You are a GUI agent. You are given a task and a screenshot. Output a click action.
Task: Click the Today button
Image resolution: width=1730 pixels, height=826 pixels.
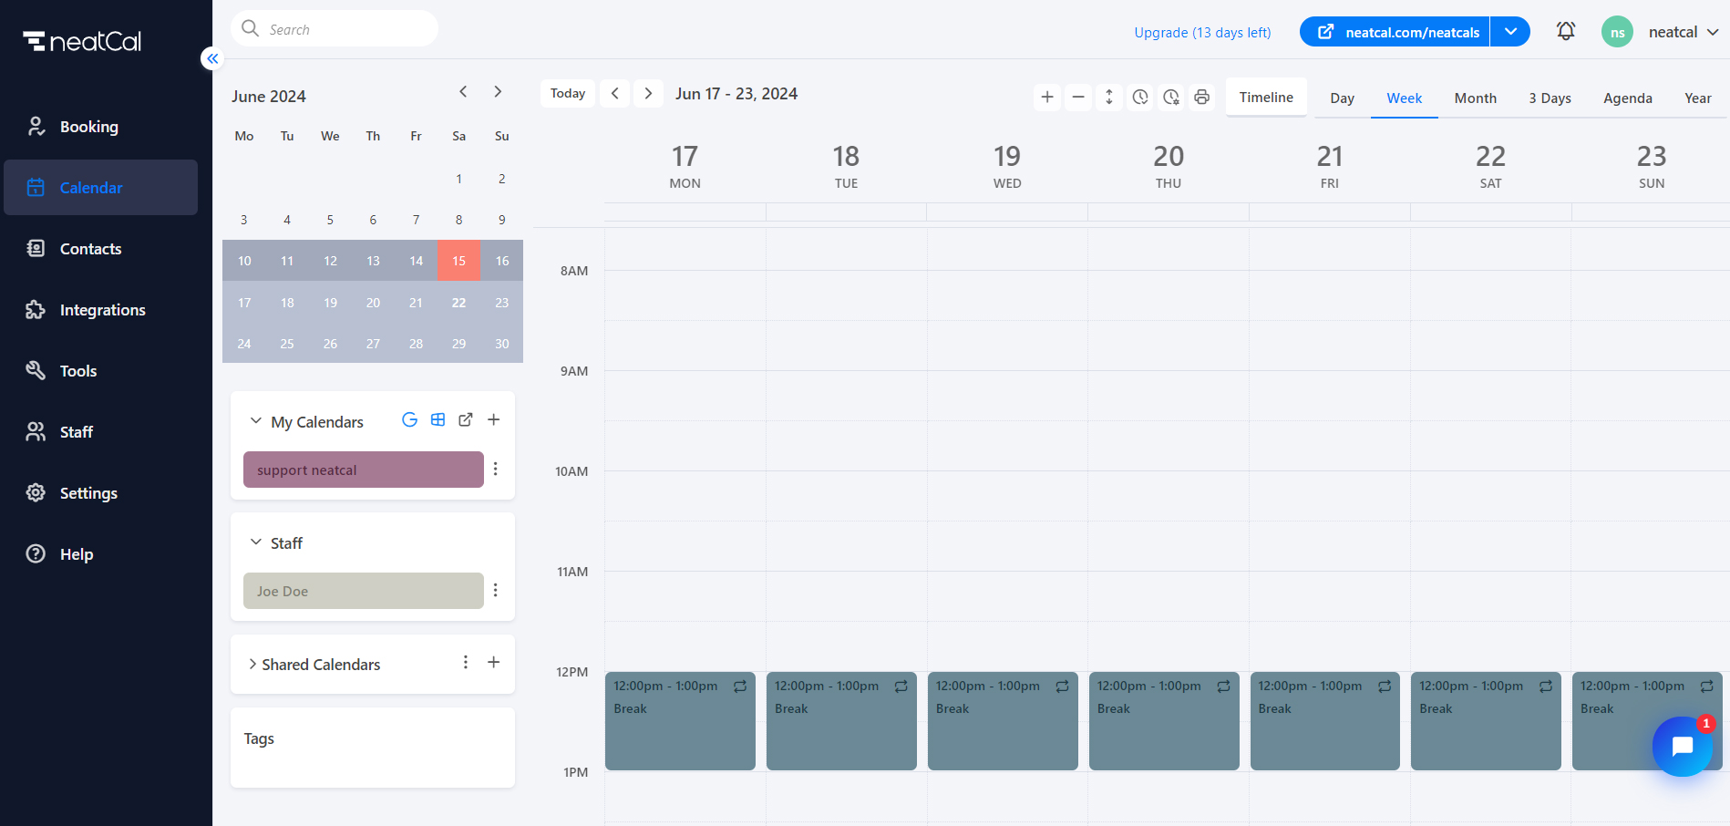568,93
